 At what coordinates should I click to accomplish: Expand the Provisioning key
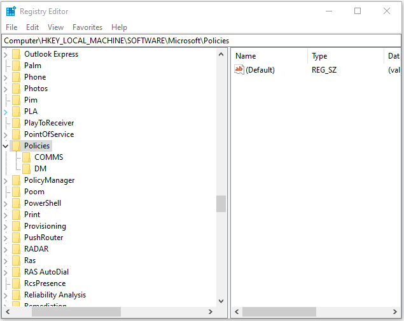6,227
